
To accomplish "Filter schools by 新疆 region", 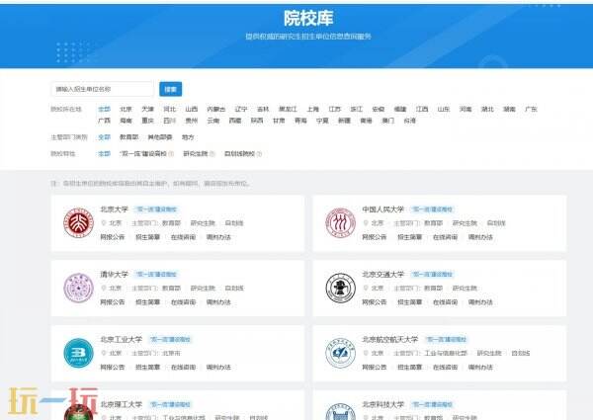I will pos(344,121).
